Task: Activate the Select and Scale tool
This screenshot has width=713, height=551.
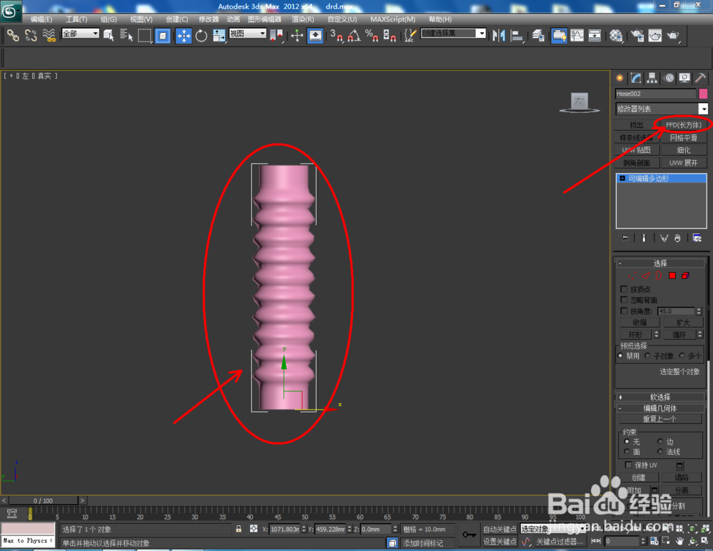Action: tap(219, 36)
